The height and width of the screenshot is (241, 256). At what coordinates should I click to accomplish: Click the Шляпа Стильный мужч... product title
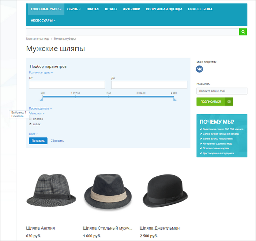(107, 228)
